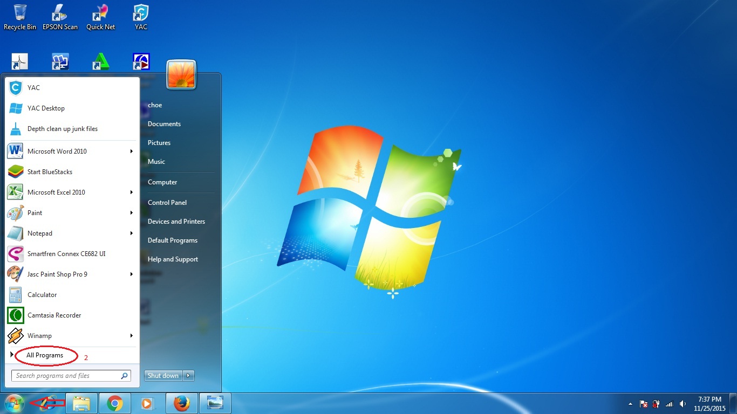Image resolution: width=737 pixels, height=414 pixels.
Task: Open Windows Explorer from the taskbar
Action: [81, 403]
